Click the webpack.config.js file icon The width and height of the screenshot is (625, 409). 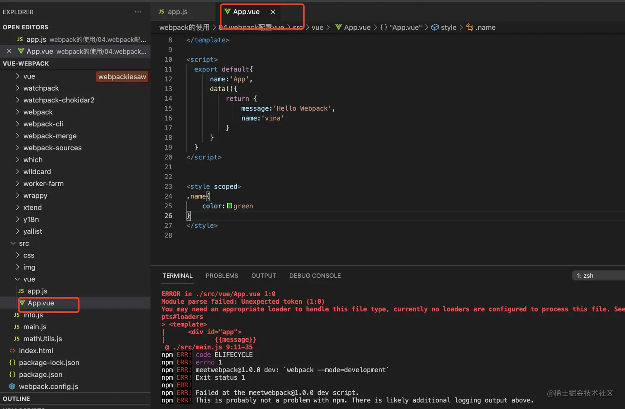point(12,386)
